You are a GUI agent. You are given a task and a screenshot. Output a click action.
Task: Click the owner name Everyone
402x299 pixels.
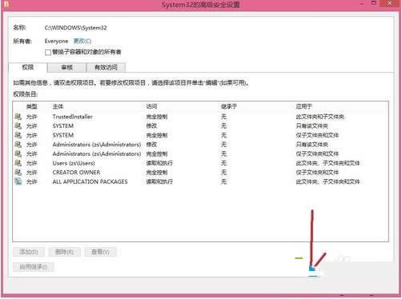point(56,41)
